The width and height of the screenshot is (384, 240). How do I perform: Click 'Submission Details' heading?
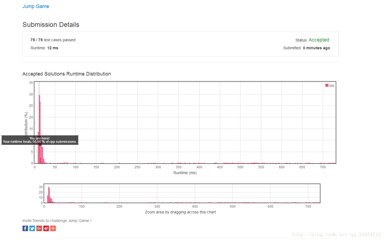(x=51, y=25)
